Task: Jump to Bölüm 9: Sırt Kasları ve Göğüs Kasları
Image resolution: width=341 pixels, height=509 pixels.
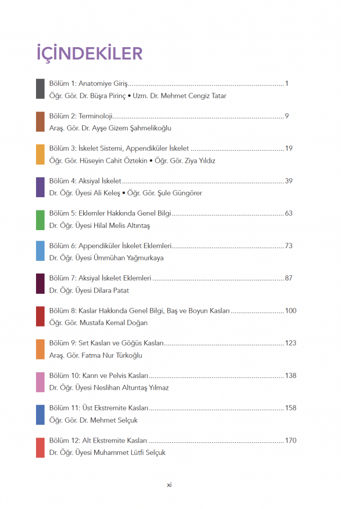Action: [x=173, y=343]
